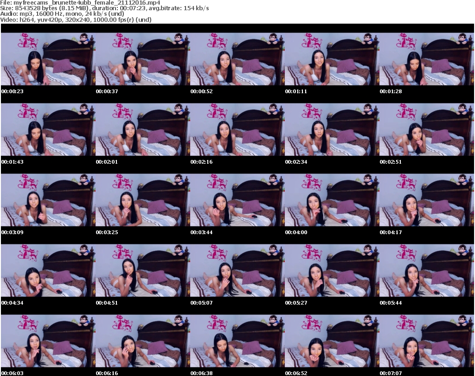Pick the video frame above 00:05:27
Viewport: 475px width, 376px height.
point(332,271)
